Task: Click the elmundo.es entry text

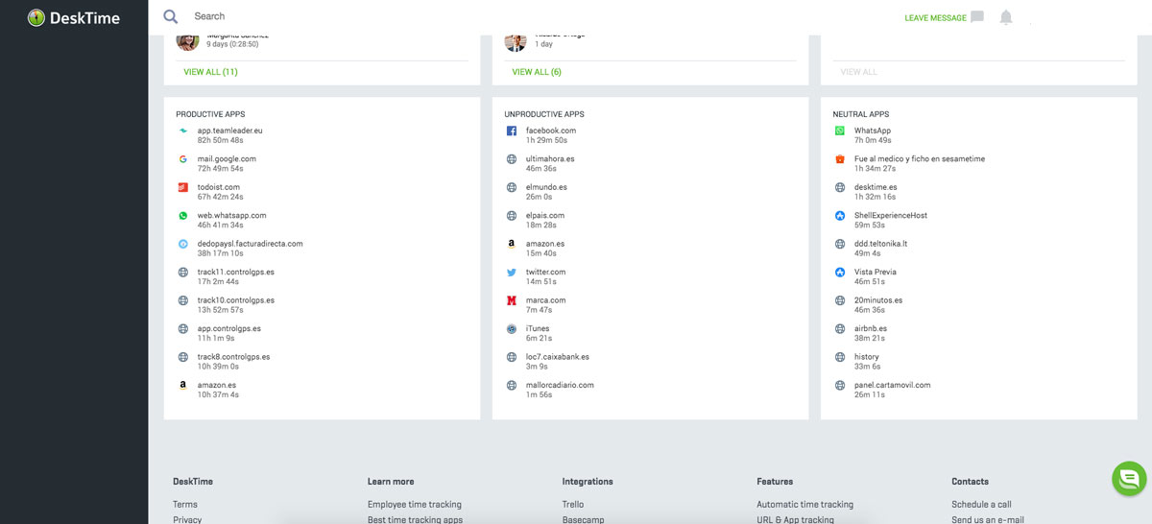Action: 546,187
